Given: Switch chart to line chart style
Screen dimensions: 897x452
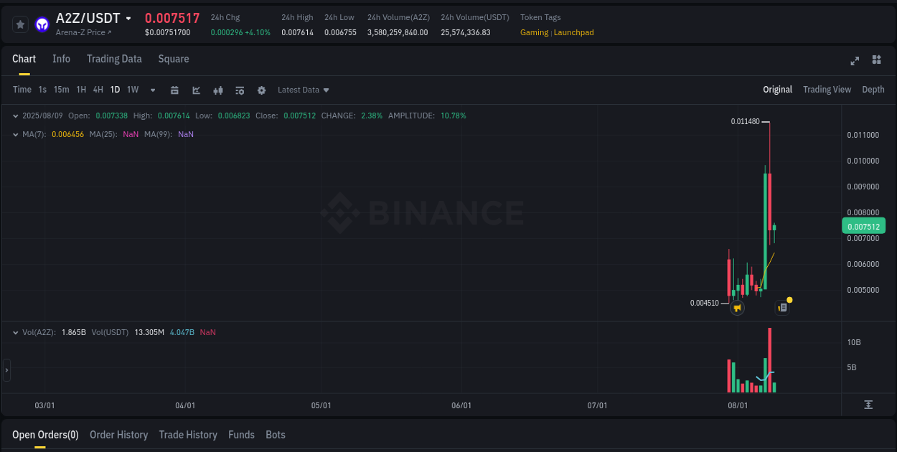Looking at the screenshot, I should [196, 90].
